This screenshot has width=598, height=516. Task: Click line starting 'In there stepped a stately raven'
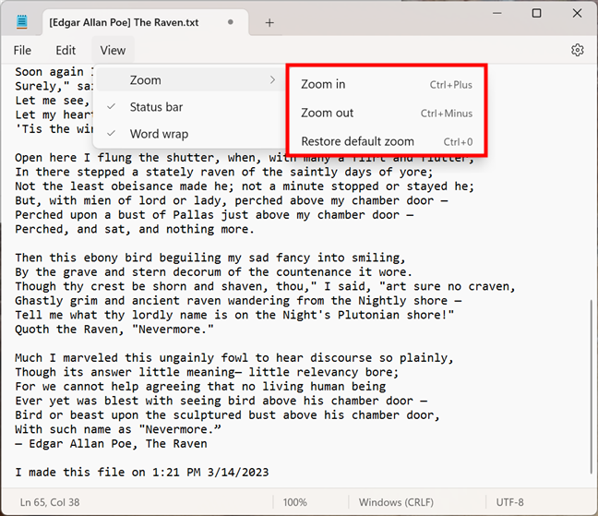224,172
